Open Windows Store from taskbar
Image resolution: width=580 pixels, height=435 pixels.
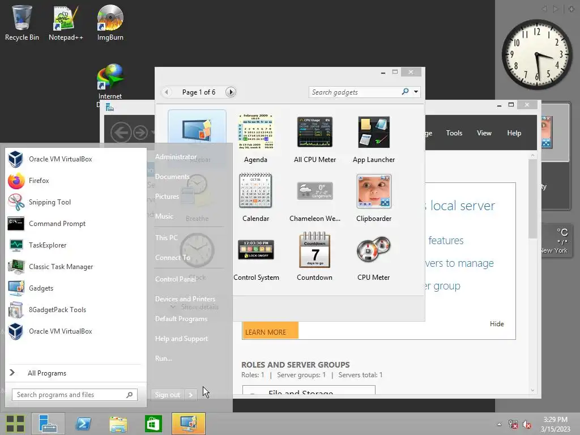(x=153, y=424)
